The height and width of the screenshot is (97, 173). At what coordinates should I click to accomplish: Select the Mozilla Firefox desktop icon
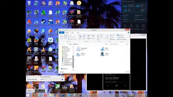point(36,41)
